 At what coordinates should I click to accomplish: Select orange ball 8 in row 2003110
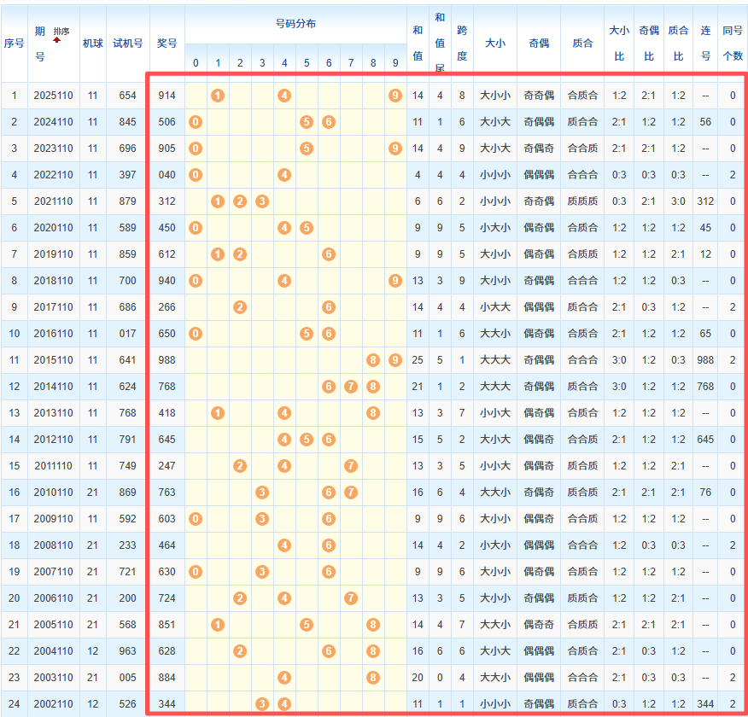click(x=373, y=678)
